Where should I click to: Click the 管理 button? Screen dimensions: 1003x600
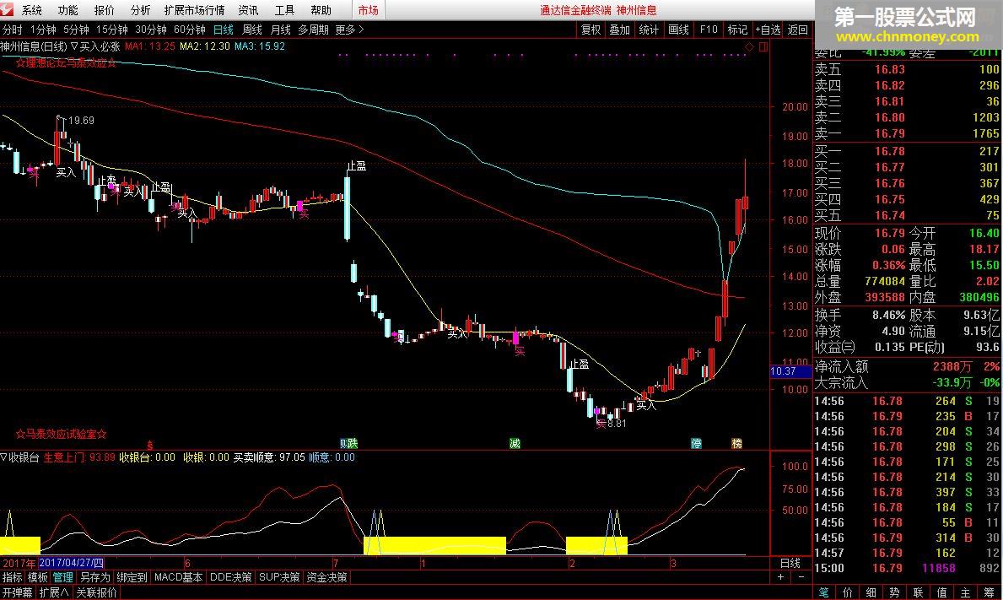coord(62,577)
